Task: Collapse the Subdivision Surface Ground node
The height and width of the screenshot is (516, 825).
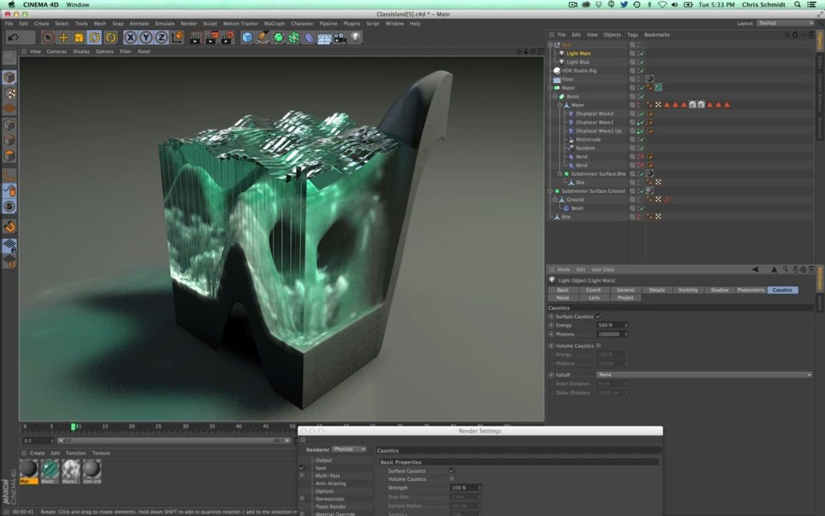Action: [550, 191]
